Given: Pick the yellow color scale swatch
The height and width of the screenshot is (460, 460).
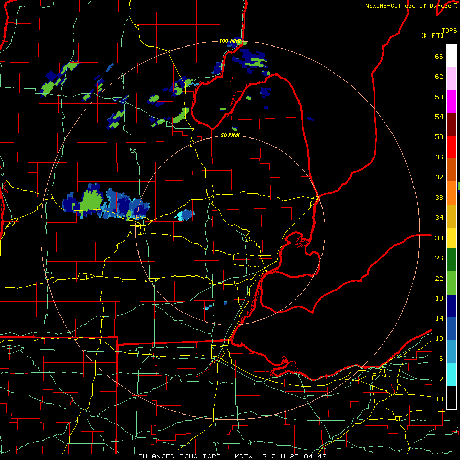Looking at the screenshot, I should tap(451, 238).
